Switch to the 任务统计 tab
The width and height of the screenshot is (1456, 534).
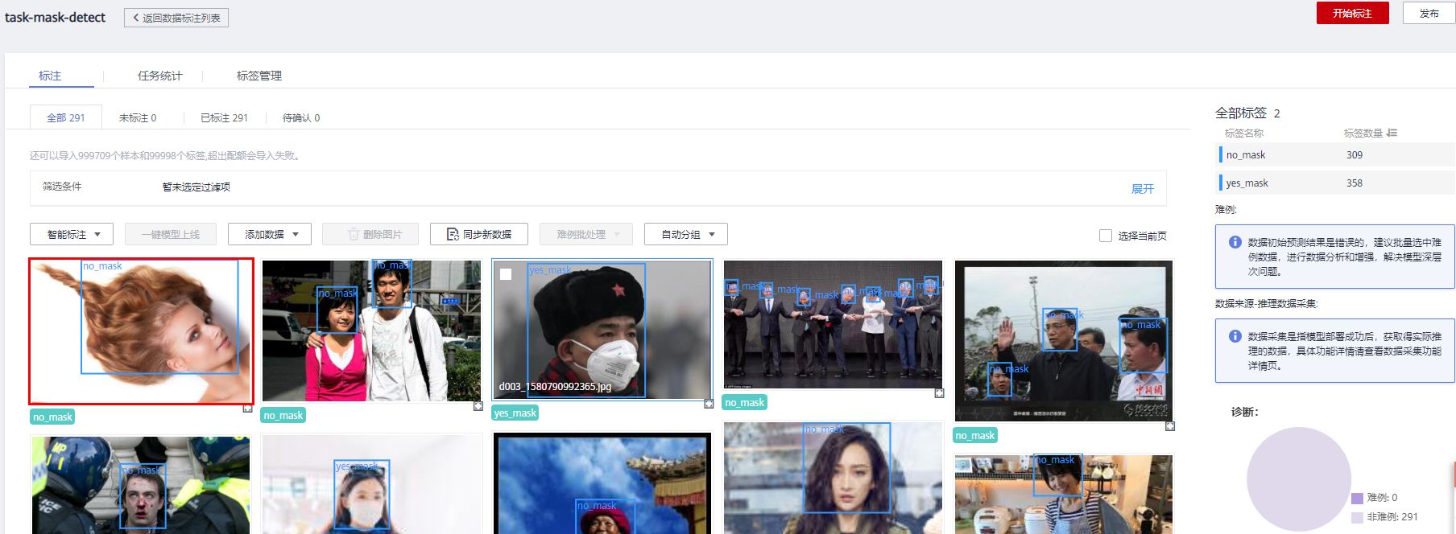(x=159, y=76)
